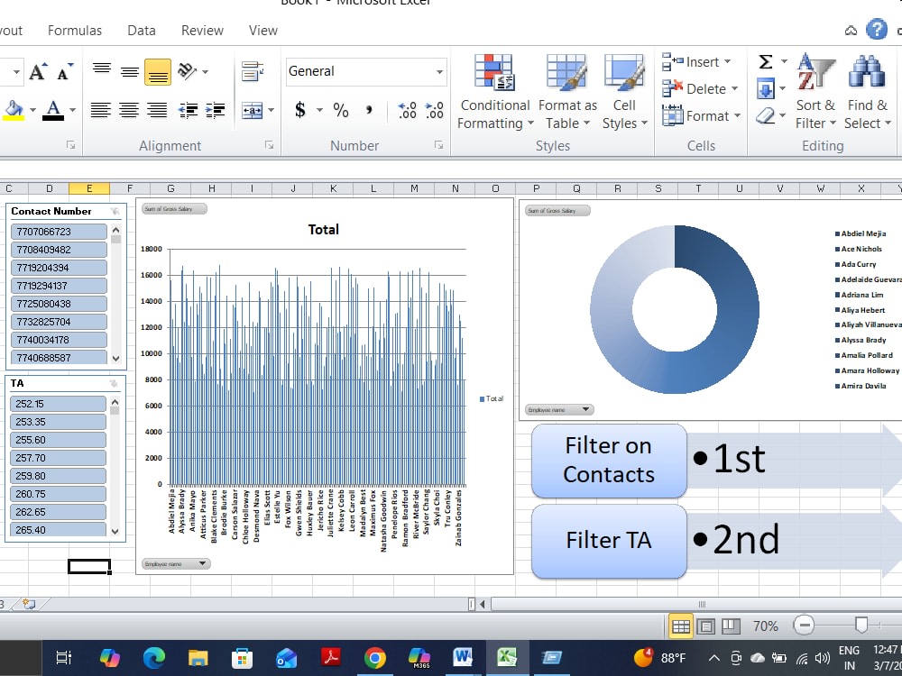Toggle the bottom align button
This screenshot has height=676, width=902.
coord(158,72)
